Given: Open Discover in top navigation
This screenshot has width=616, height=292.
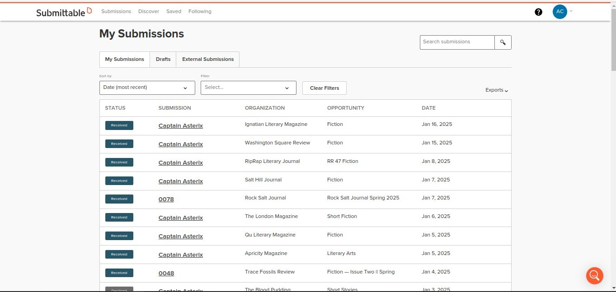Looking at the screenshot, I should pyautogui.click(x=149, y=11).
